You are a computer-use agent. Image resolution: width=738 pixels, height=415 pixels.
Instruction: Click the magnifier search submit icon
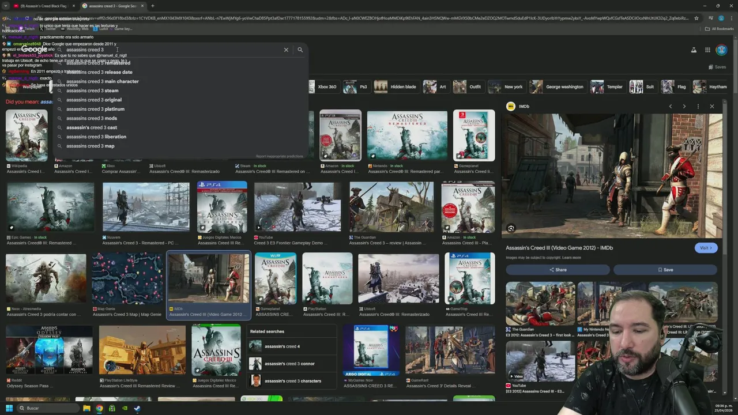click(x=300, y=50)
